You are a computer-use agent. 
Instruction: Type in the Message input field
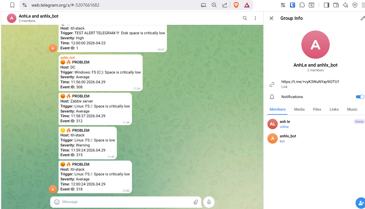pos(126,202)
